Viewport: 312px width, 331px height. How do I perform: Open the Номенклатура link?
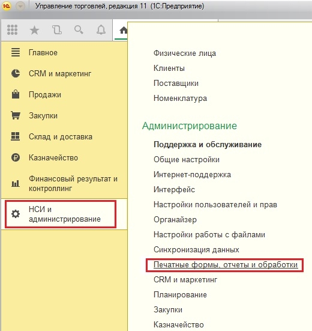[x=180, y=98]
